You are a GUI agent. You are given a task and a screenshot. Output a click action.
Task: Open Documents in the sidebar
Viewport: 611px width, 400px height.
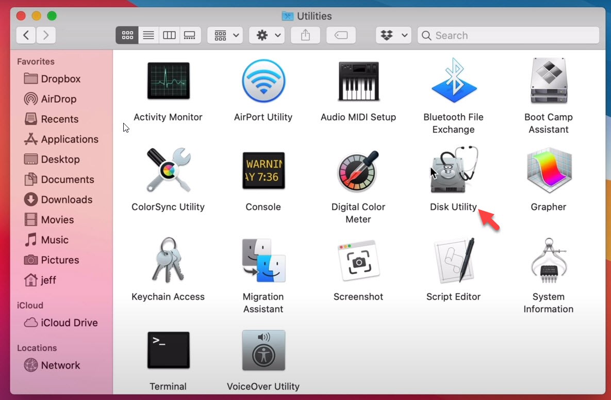point(59,180)
